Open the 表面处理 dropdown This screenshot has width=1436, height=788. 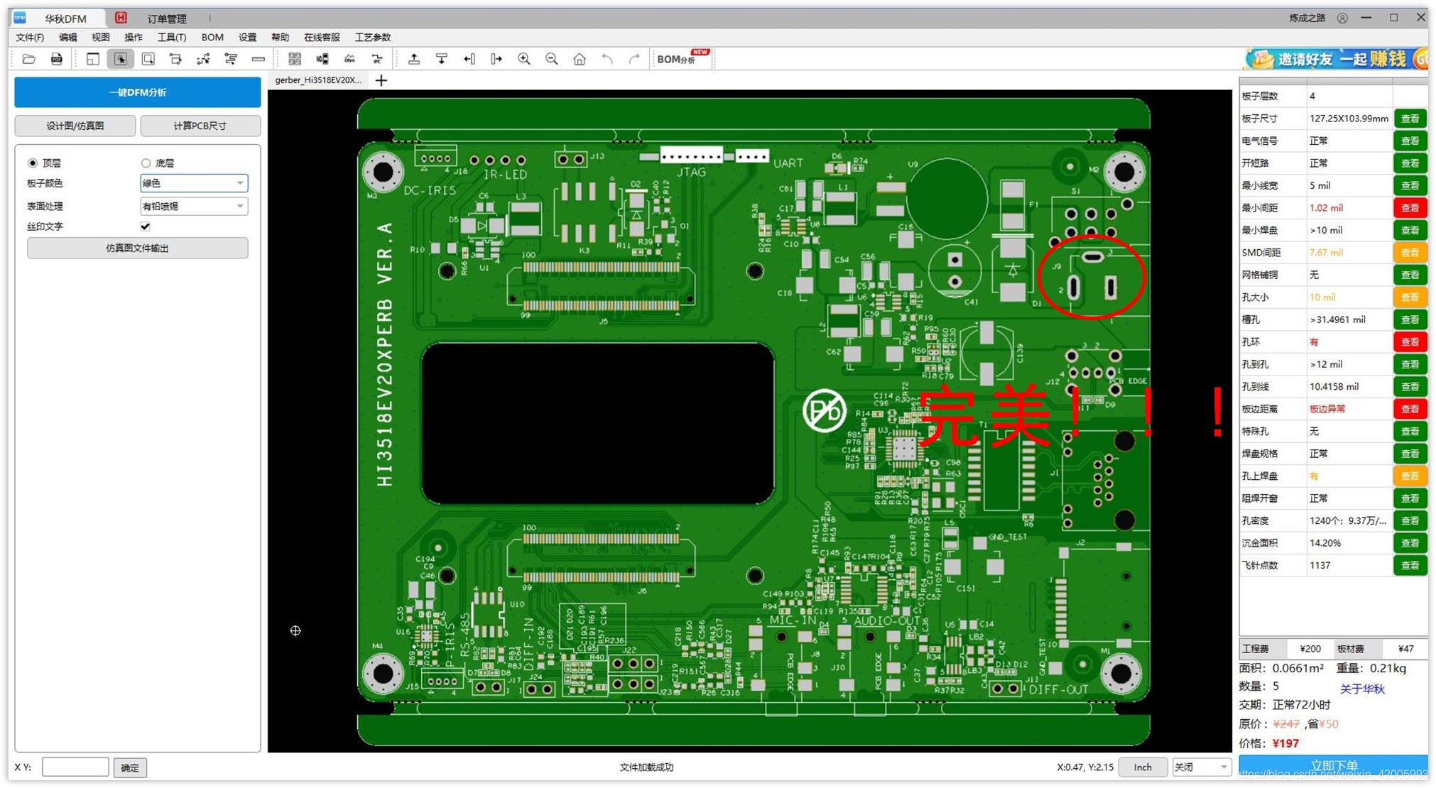pyautogui.click(x=193, y=207)
